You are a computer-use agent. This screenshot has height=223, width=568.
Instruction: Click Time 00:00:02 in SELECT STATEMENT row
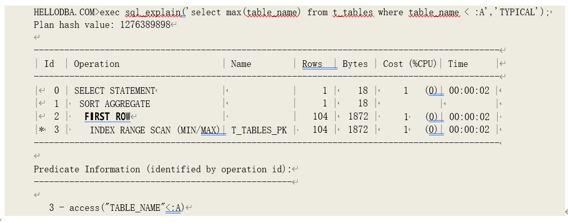(x=469, y=91)
